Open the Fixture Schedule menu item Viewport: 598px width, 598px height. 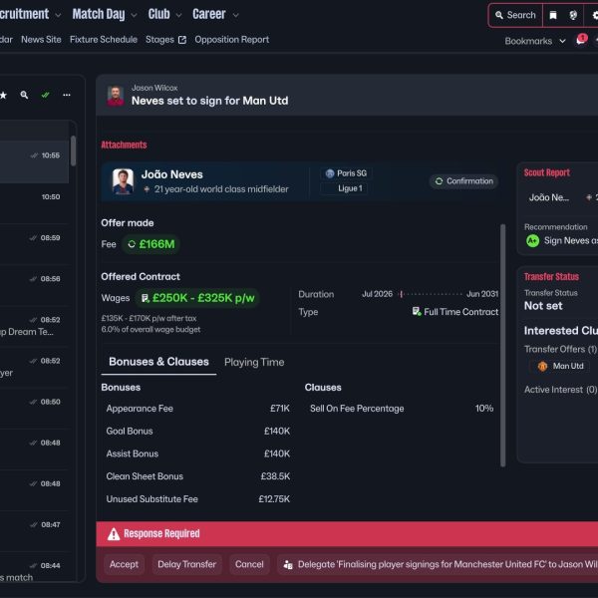(104, 40)
